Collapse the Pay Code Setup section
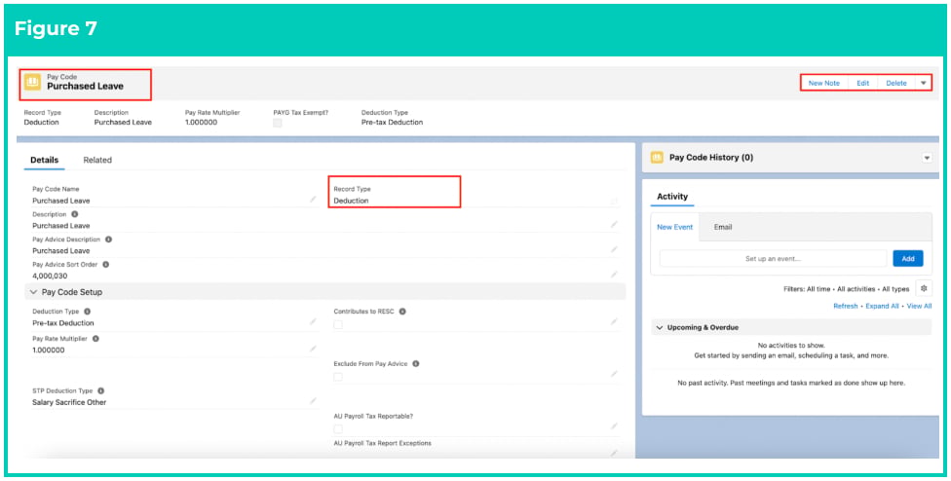This screenshot has height=481, width=951. (33, 292)
